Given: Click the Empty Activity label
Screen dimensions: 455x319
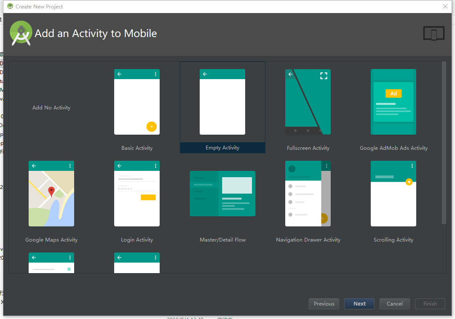Looking at the screenshot, I should (x=222, y=148).
